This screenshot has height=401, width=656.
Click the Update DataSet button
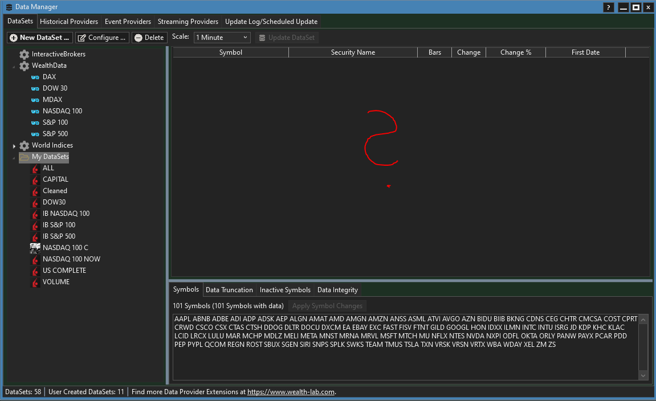(x=287, y=38)
